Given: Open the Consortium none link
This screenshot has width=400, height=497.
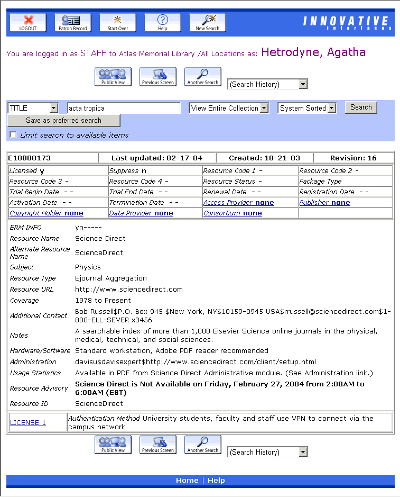Looking at the screenshot, I should (232, 213).
